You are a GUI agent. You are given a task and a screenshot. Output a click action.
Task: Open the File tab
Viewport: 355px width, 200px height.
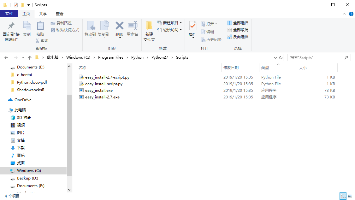(x=9, y=14)
